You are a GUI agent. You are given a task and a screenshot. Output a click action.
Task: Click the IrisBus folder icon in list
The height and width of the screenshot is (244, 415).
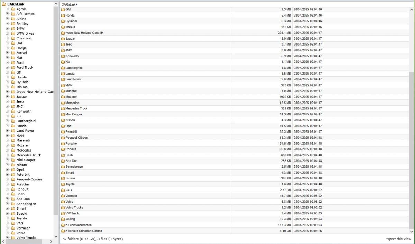(x=63, y=27)
